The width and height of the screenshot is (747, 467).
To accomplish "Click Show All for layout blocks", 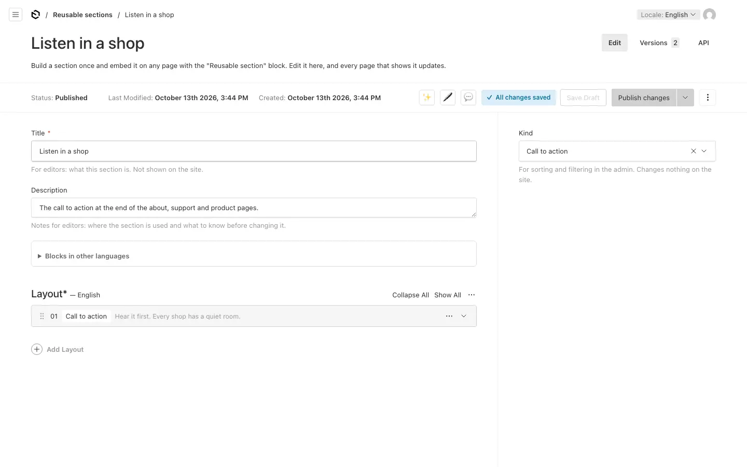I will 448,295.
